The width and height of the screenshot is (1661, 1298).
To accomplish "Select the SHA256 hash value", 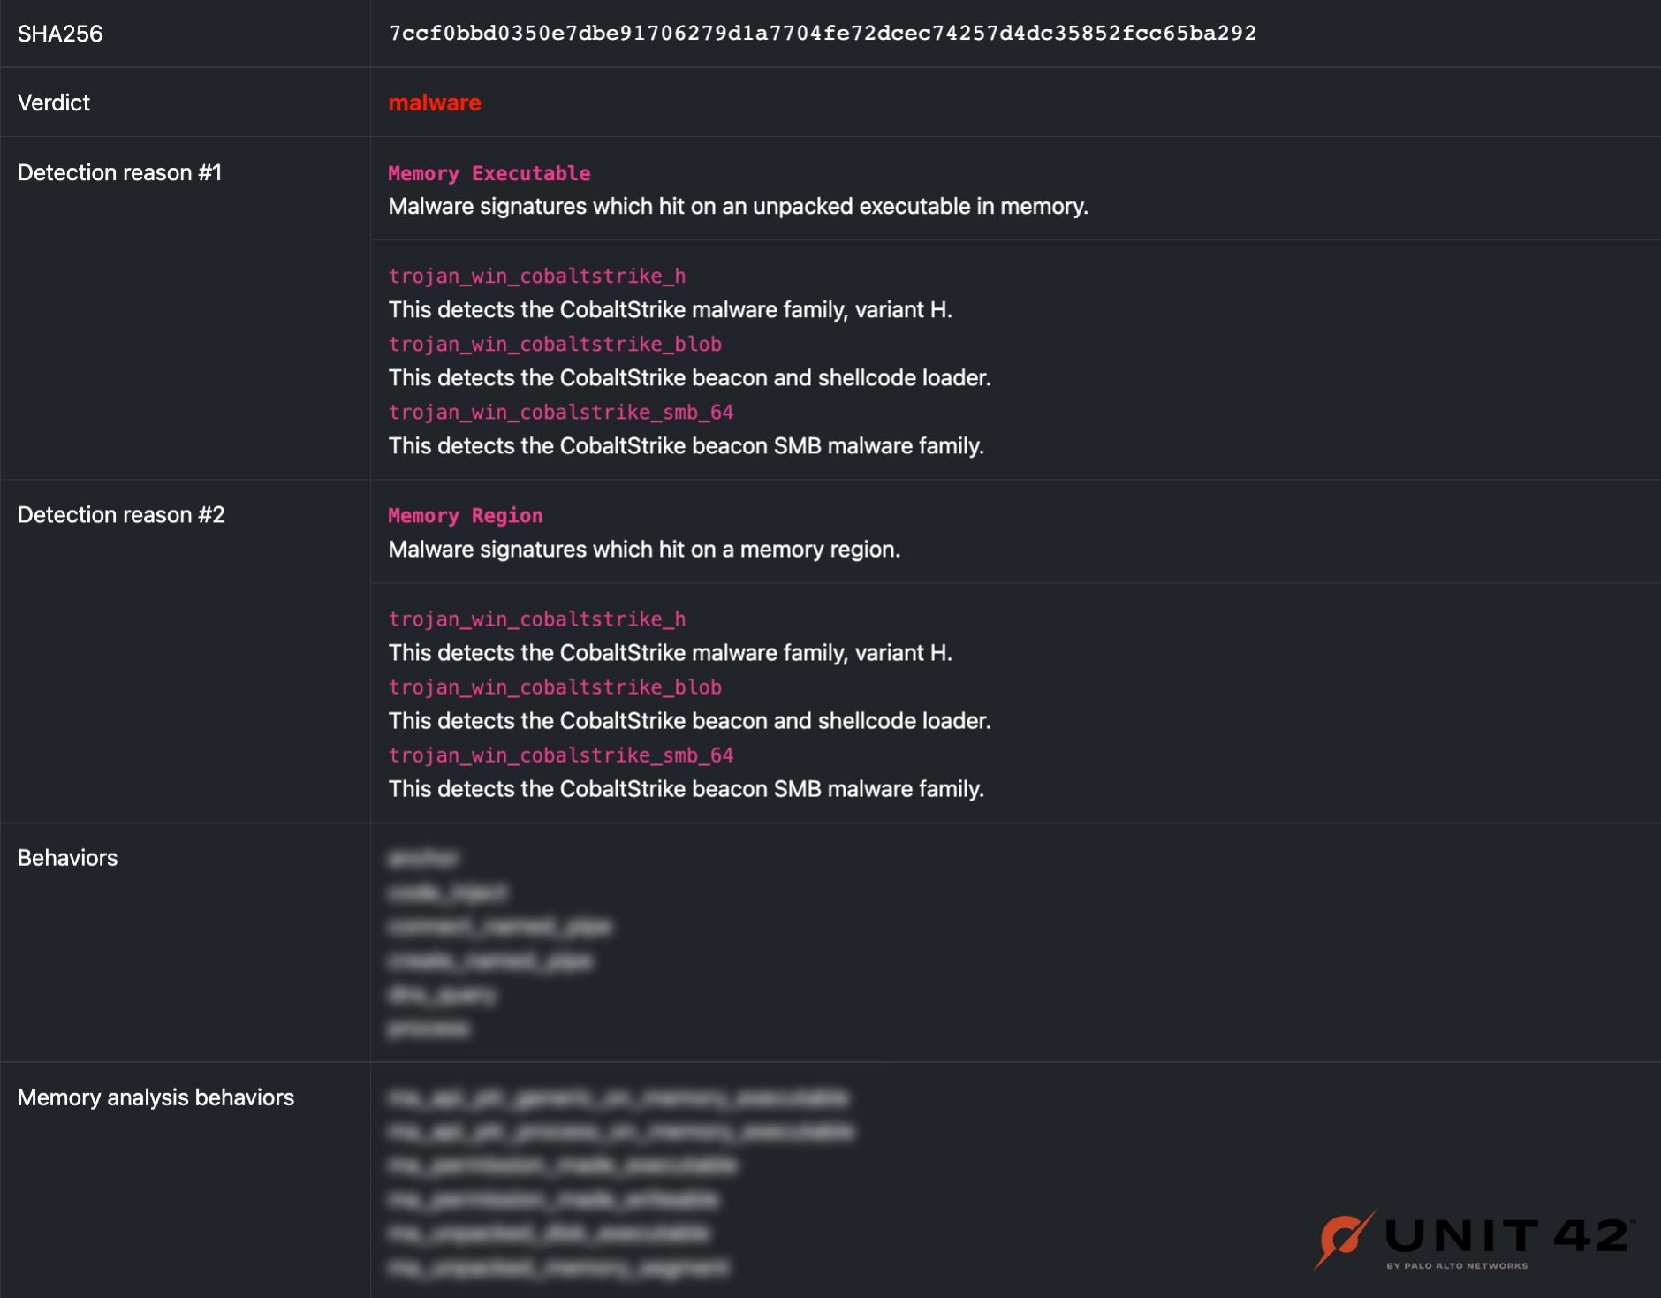I will click(x=822, y=34).
